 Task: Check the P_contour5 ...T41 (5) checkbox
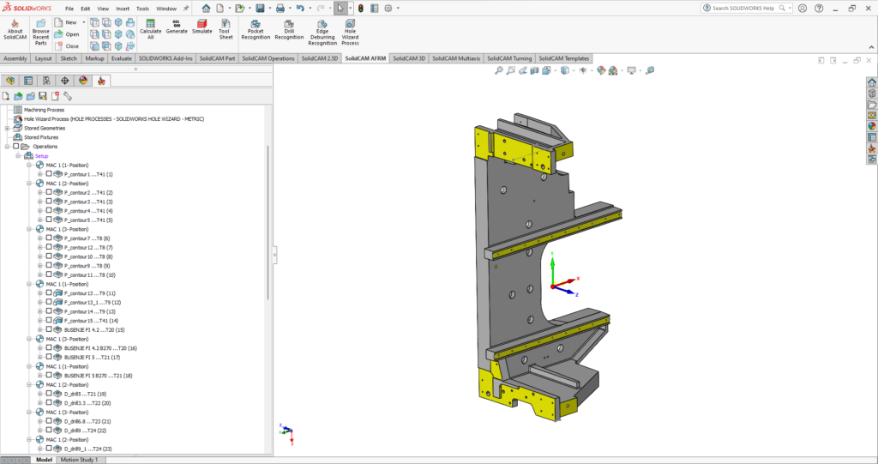pos(49,220)
